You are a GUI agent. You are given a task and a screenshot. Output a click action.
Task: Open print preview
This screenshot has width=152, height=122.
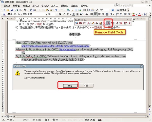[21, 10]
